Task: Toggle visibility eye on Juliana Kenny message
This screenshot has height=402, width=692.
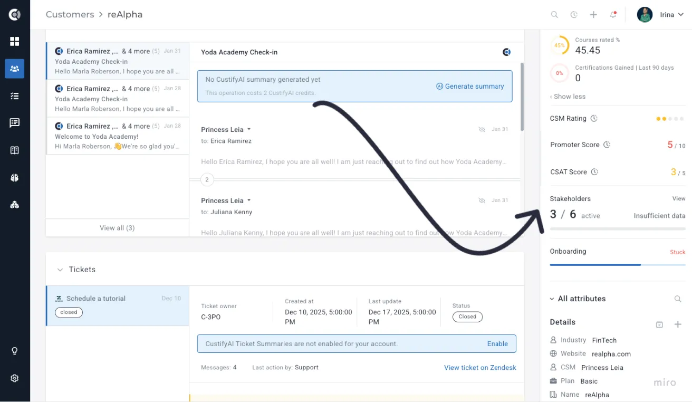Action: coord(482,200)
